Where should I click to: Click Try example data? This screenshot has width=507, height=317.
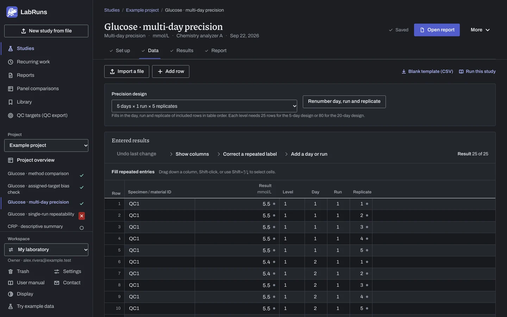click(31, 306)
